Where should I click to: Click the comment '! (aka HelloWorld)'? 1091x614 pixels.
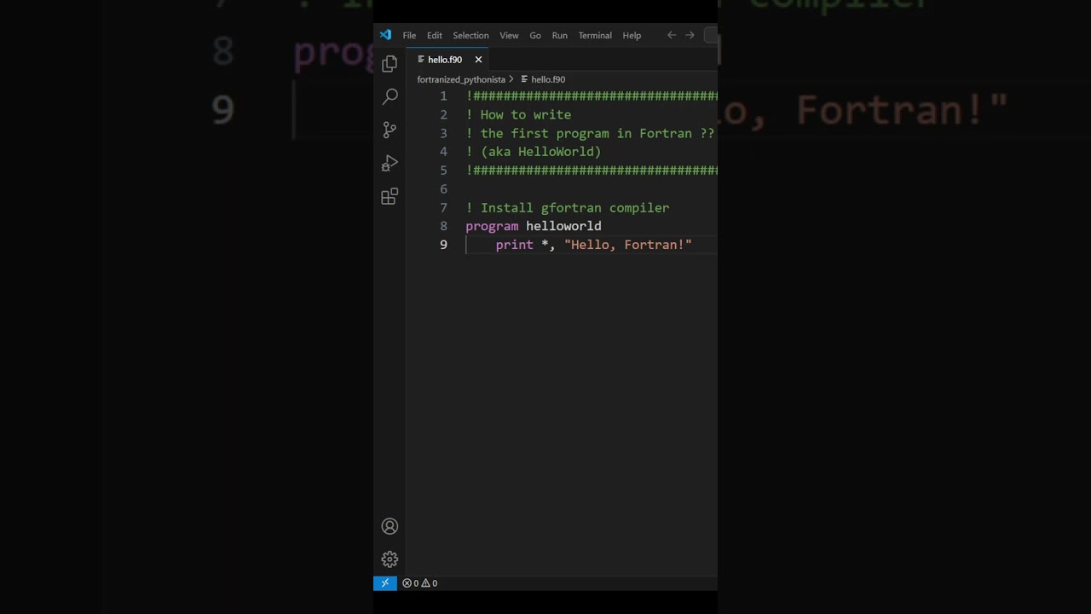click(x=534, y=152)
